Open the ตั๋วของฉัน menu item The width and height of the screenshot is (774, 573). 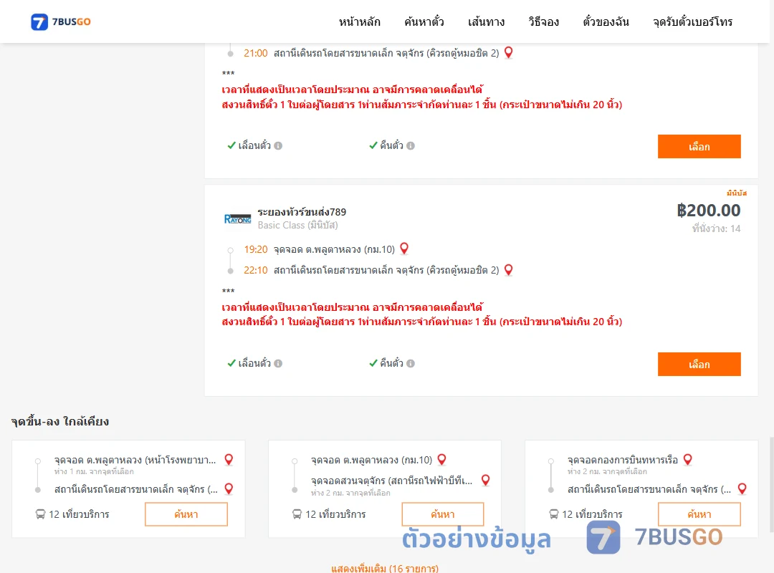click(x=606, y=21)
